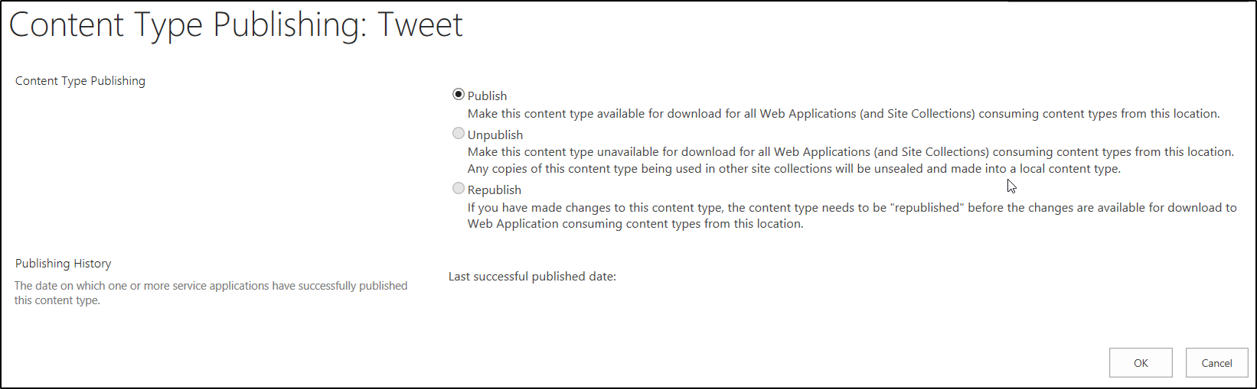Click the final line this content type. under Publishing History
The width and height of the screenshot is (1257, 389).
pyautogui.click(x=57, y=300)
